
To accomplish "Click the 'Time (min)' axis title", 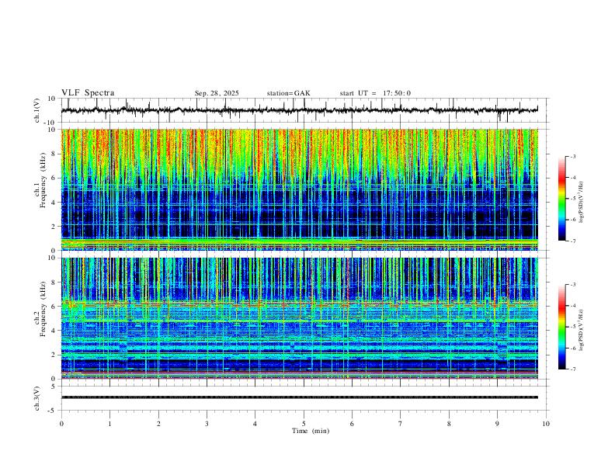I will 311,431.
